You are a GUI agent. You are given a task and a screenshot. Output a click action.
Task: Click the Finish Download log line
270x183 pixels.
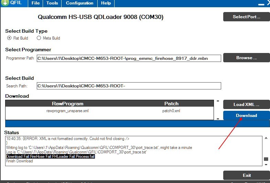click(20, 161)
